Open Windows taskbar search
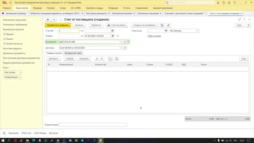254x143 pixels. coord(9,140)
